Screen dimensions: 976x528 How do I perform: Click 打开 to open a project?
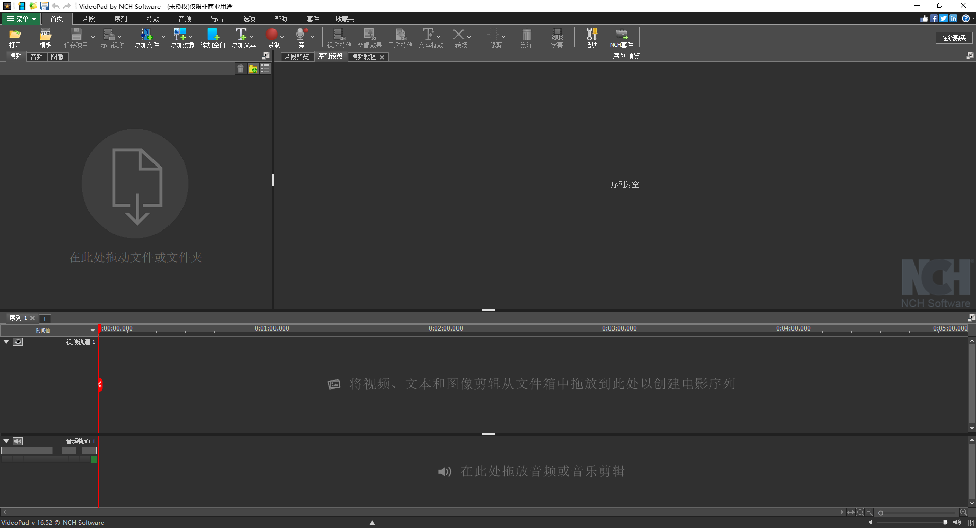point(15,37)
